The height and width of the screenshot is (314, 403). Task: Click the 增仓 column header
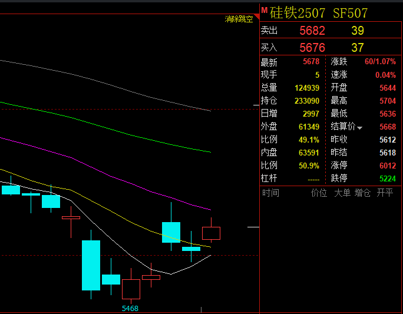pos(362,193)
